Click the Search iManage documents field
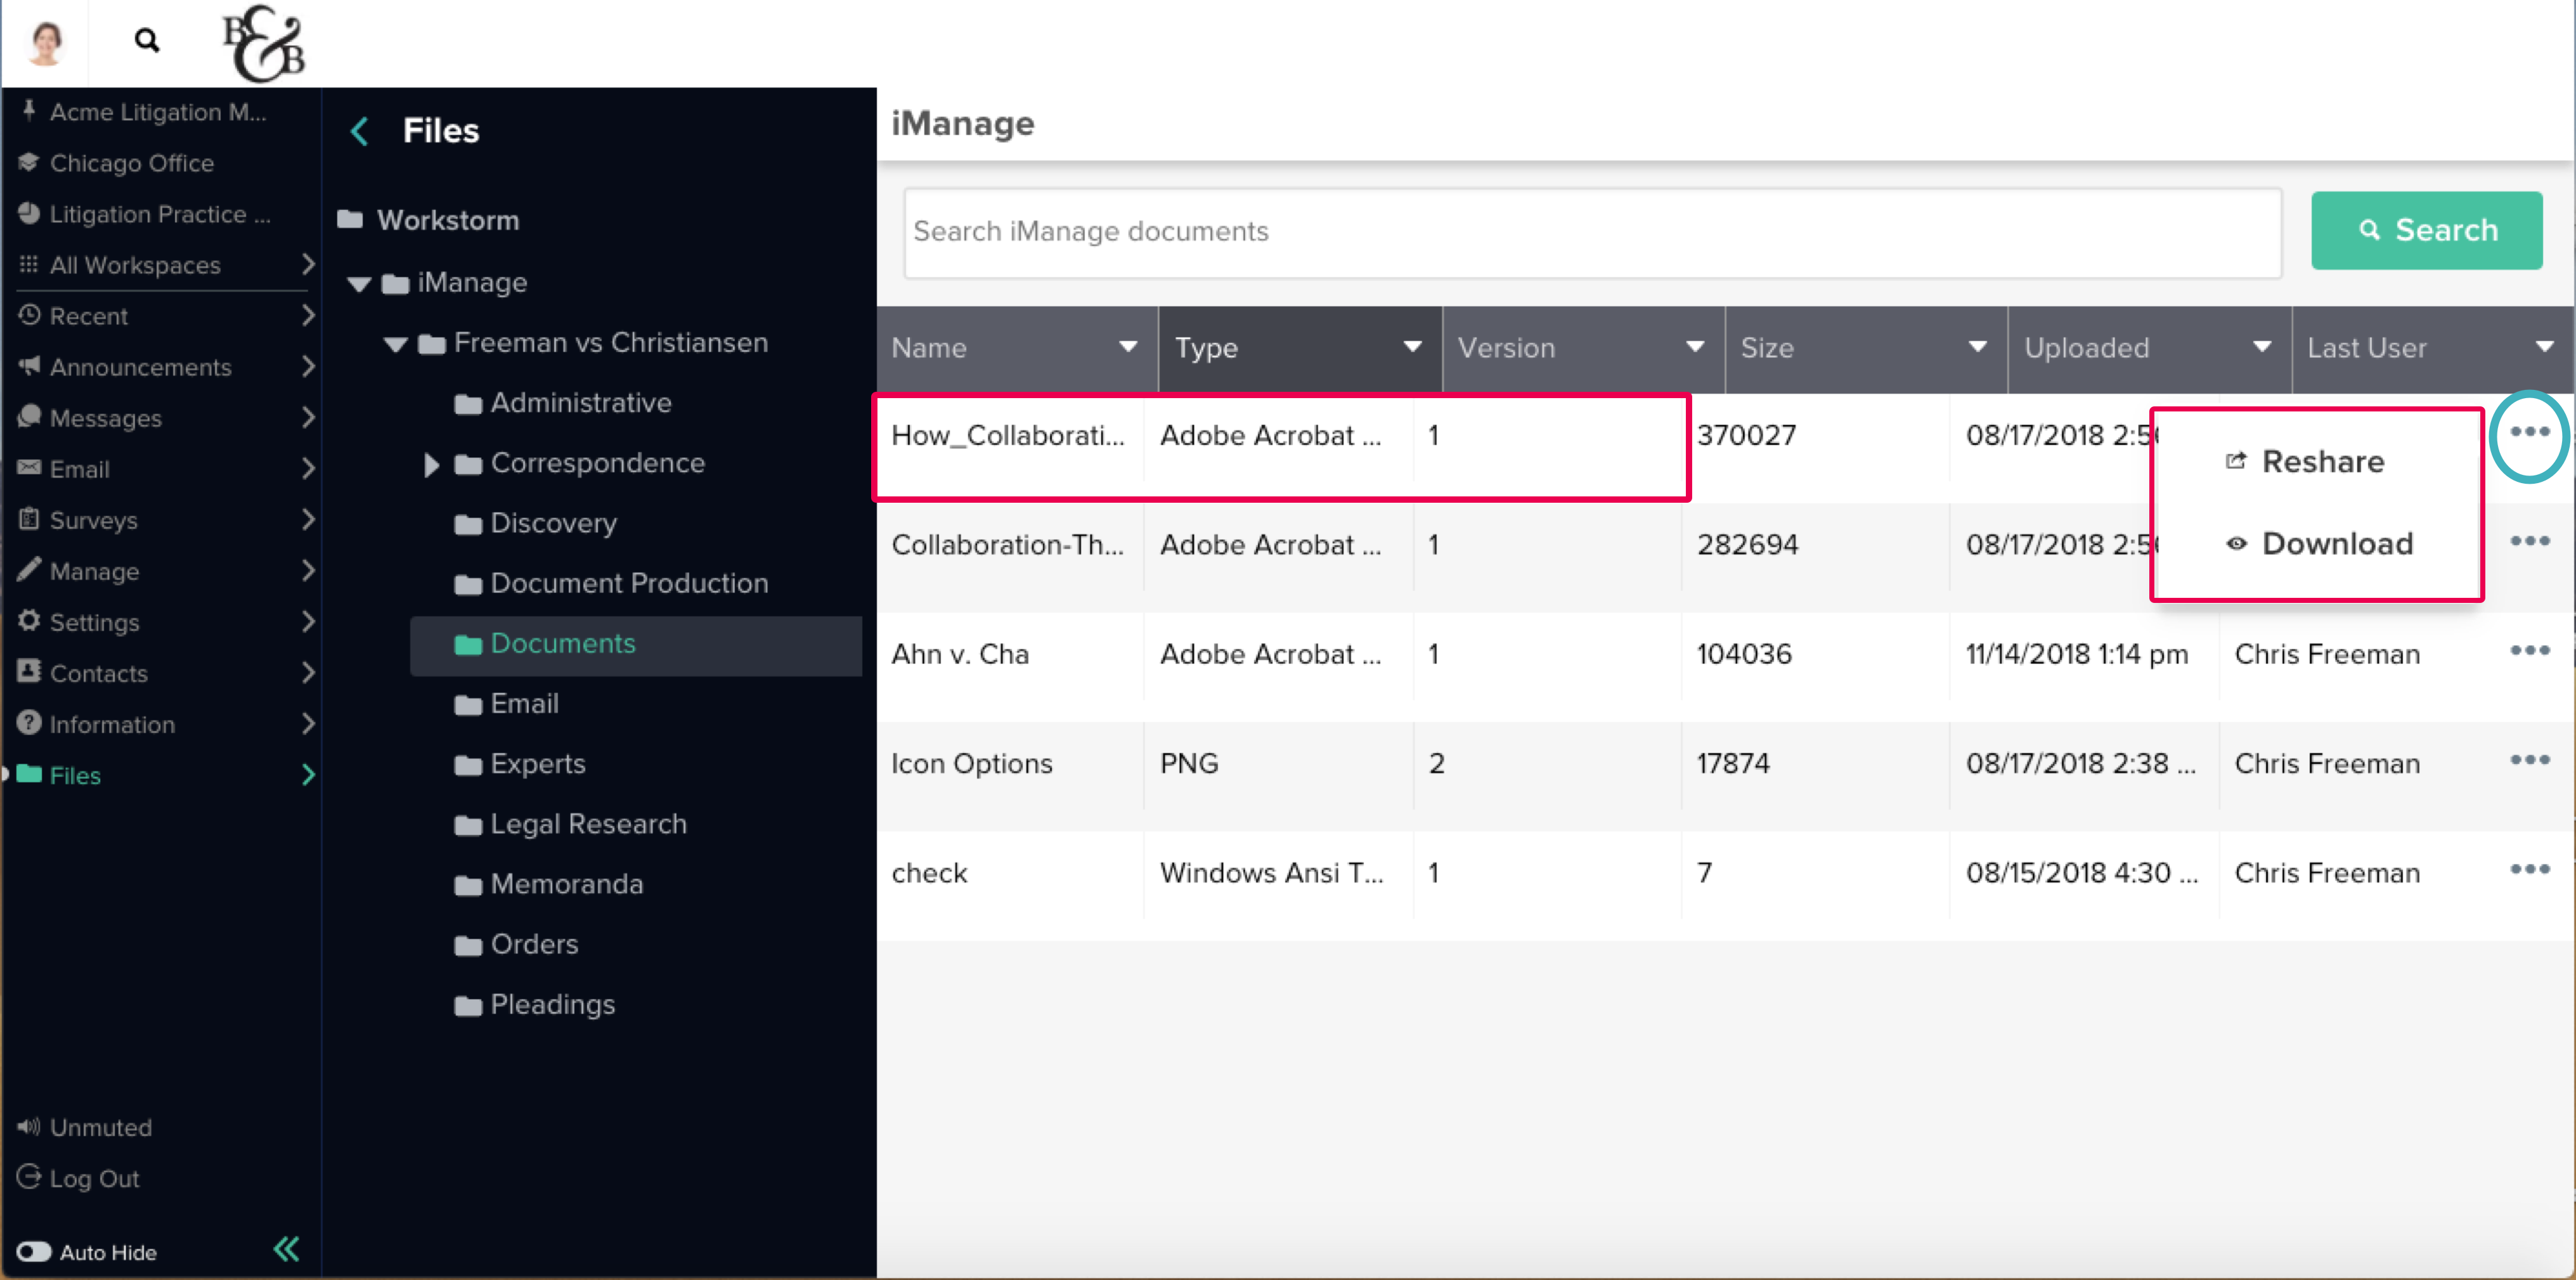Image resolution: width=2576 pixels, height=1280 pixels. (1592, 232)
